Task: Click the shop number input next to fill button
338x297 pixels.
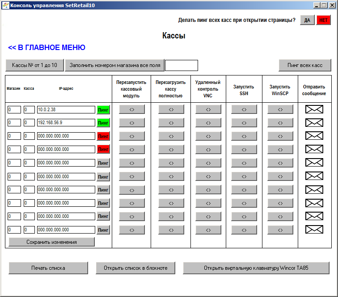Action: (182, 66)
